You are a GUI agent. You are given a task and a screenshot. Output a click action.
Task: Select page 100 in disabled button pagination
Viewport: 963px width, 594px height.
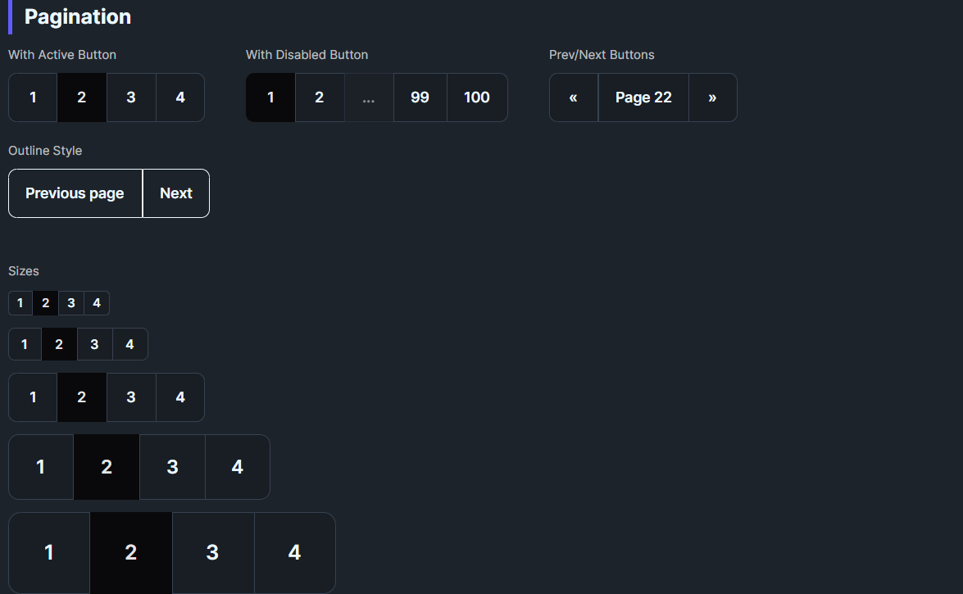click(477, 97)
